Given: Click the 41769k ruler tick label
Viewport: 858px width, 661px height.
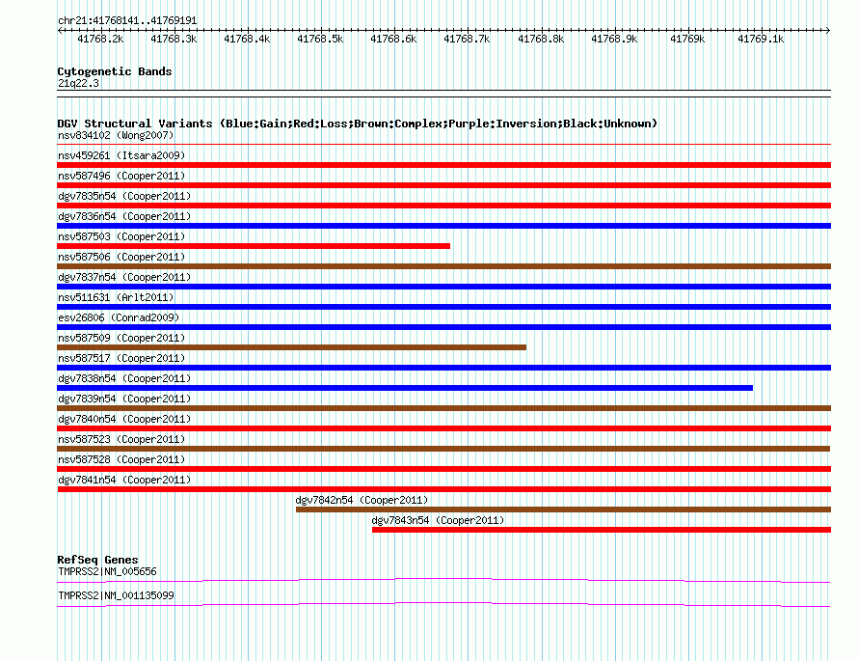Looking at the screenshot, I should (687, 39).
